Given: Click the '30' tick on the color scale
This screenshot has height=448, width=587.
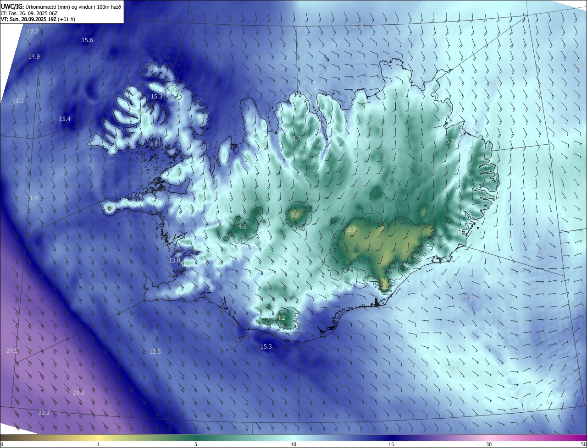Looking at the screenshot, I should click(489, 445).
